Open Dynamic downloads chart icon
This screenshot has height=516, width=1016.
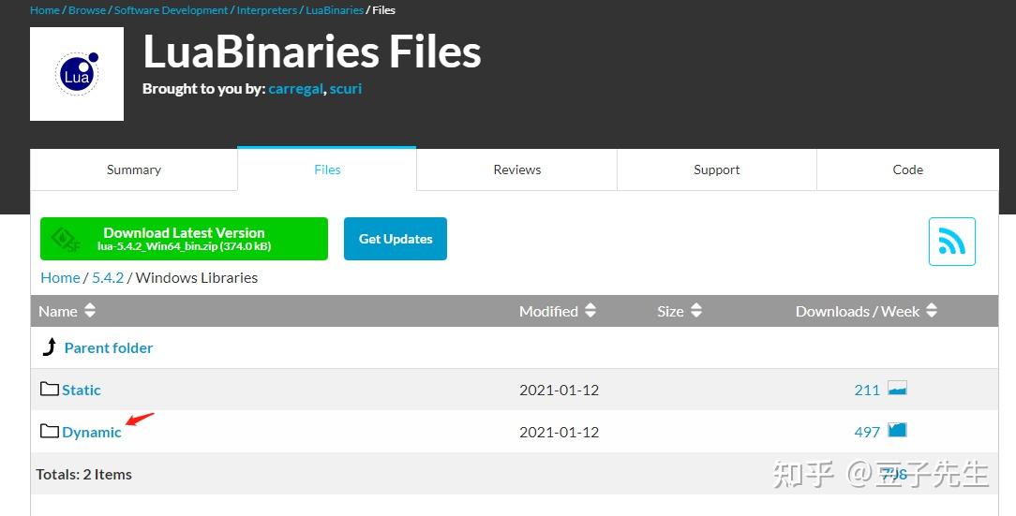pyautogui.click(x=897, y=431)
